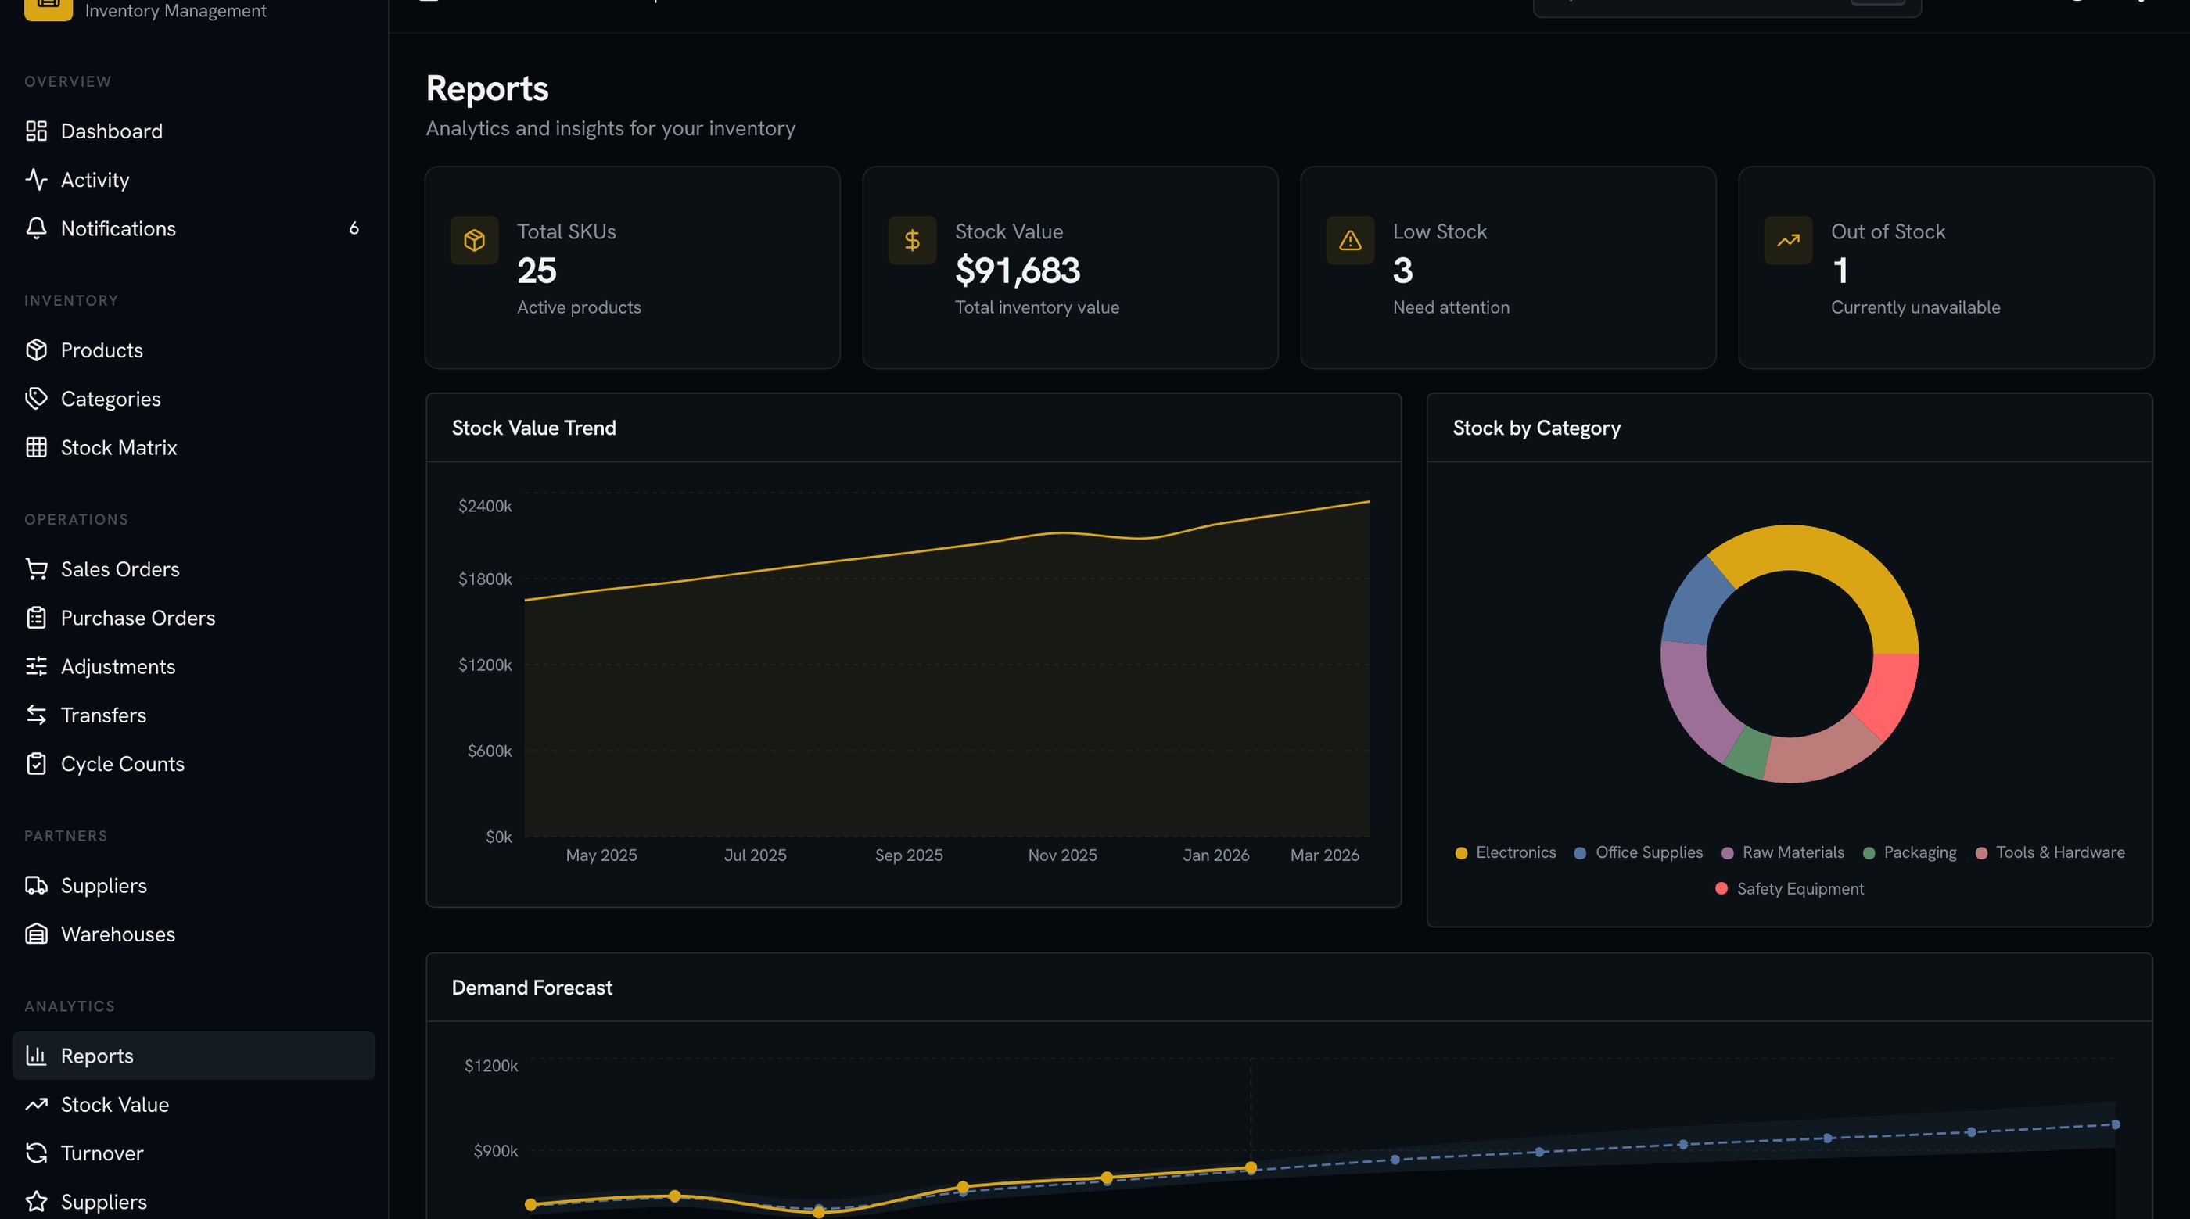Click the "May 2025" axis label

(x=601, y=855)
